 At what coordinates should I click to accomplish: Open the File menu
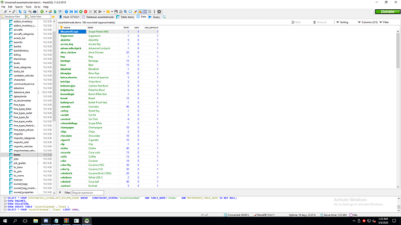tap(3, 7)
